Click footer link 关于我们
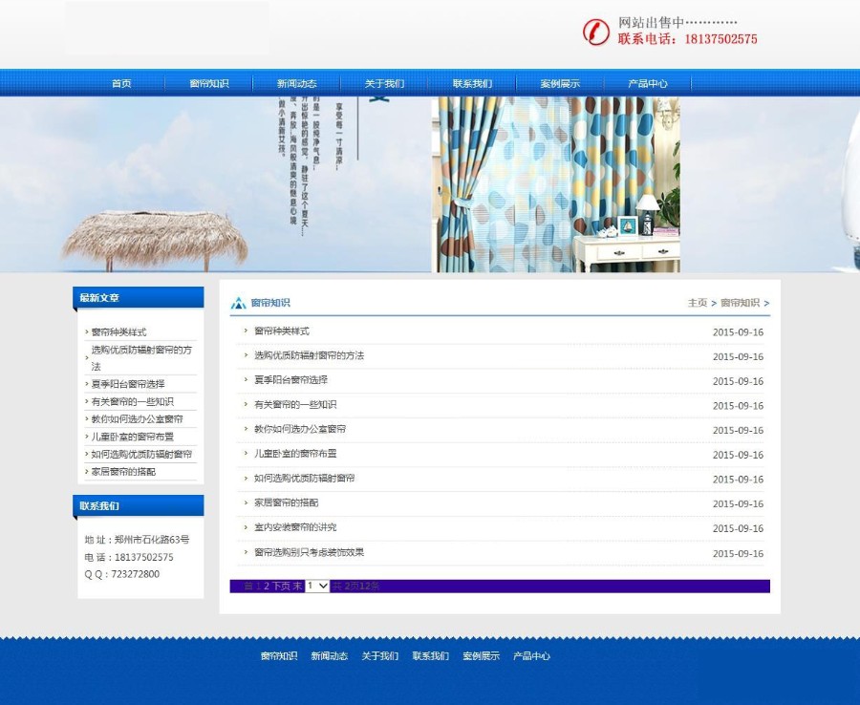The image size is (860, 705). click(x=380, y=655)
